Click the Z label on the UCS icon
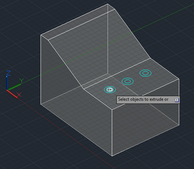Screen dimensions: 194x169 [8, 73]
